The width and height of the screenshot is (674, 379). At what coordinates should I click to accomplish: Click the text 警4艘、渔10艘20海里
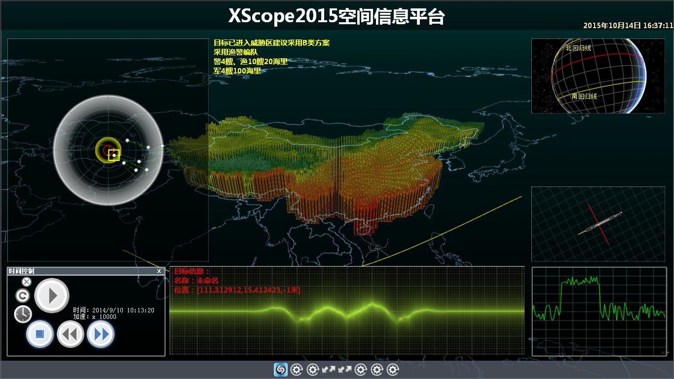coord(251,61)
